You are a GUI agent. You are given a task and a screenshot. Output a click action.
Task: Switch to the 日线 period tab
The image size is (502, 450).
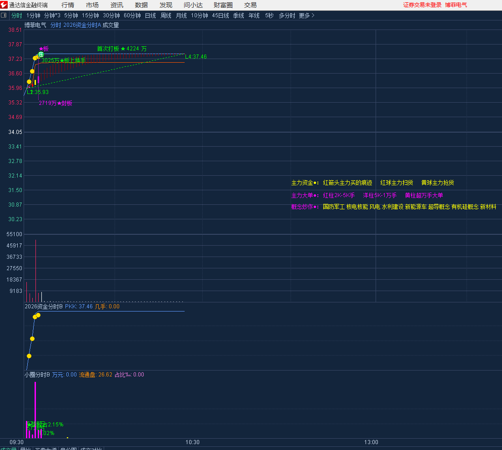tap(150, 15)
